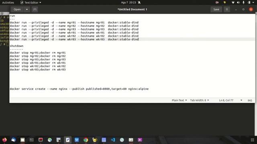The image size is (257, 144).
Task: Open the blue W office app in dock
Action: click(x=77, y=140)
